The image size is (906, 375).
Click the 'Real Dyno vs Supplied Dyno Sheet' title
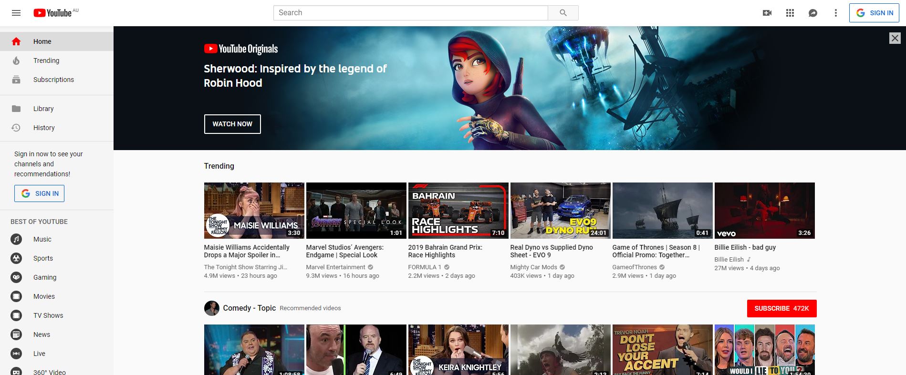[x=552, y=251]
